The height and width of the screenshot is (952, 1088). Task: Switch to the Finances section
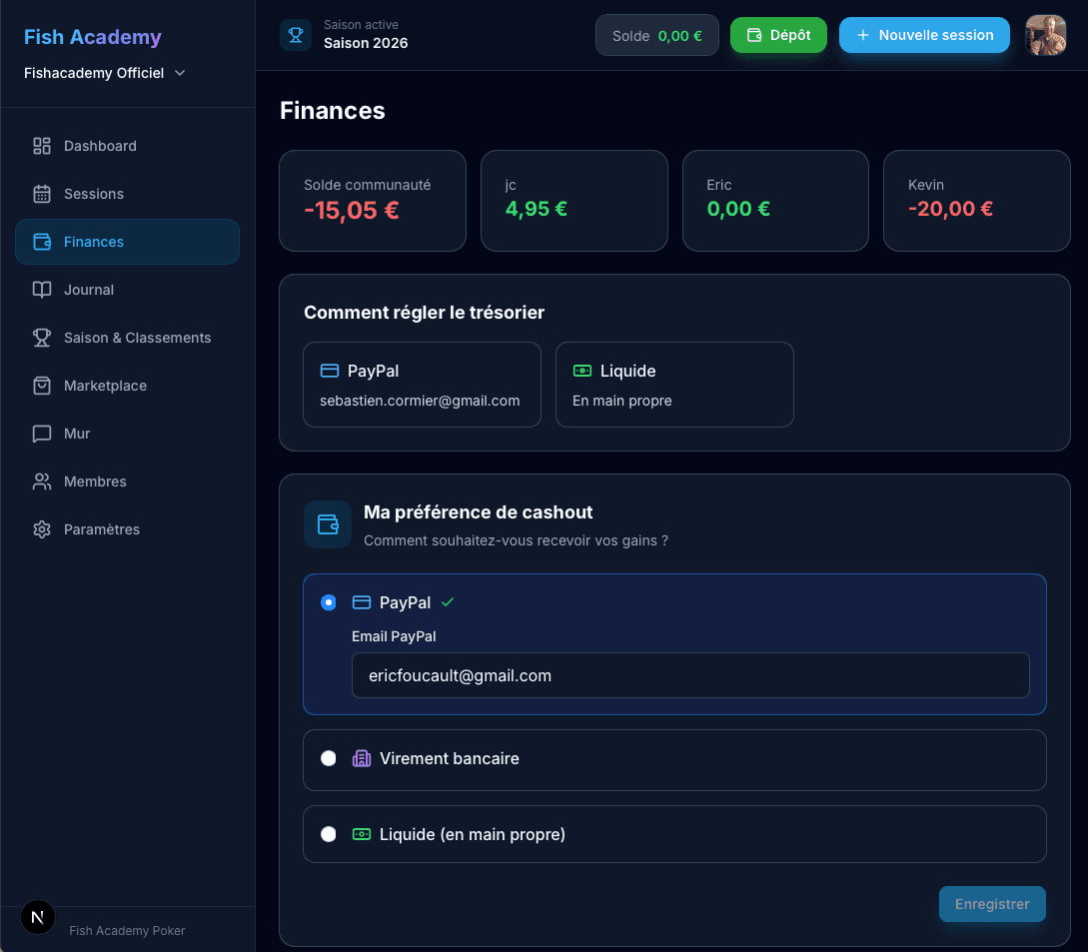tap(93, 242)
